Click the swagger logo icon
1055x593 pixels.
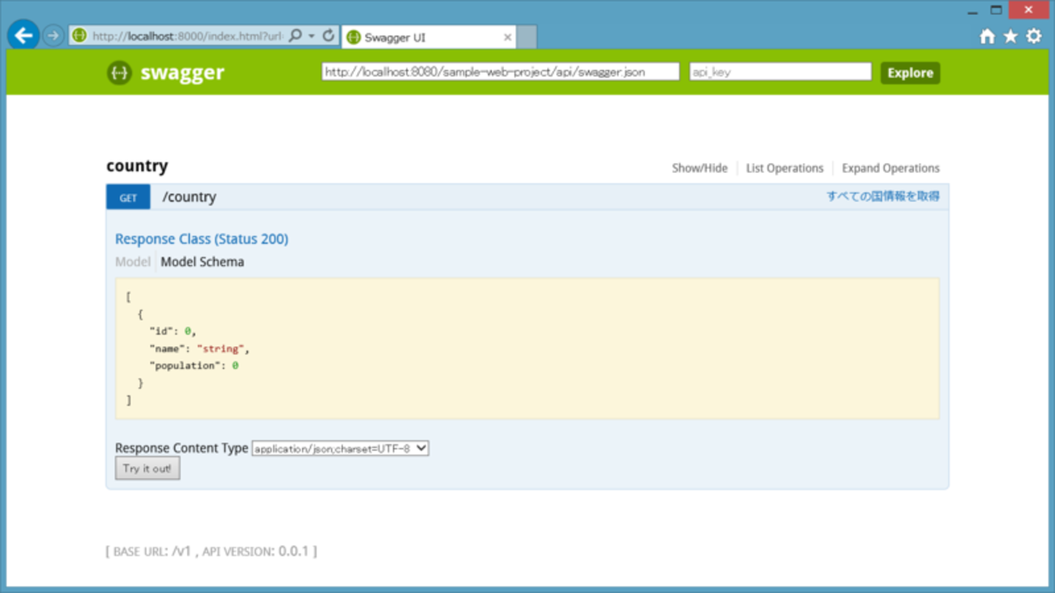coord(119,73)
